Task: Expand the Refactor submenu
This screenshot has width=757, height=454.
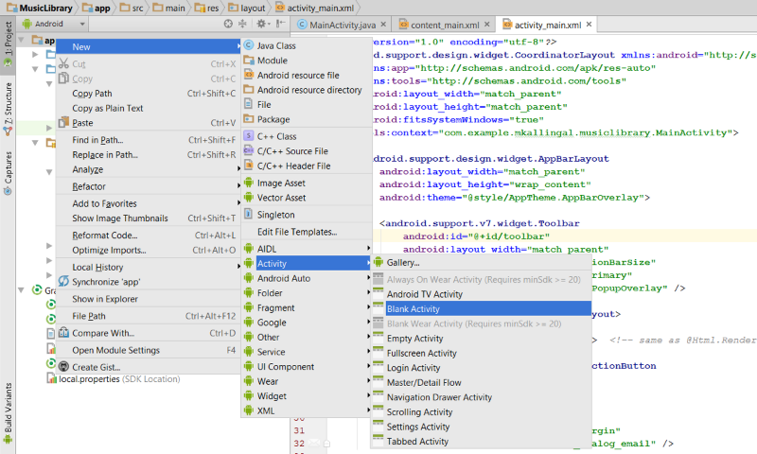Action: pos(149,186)
